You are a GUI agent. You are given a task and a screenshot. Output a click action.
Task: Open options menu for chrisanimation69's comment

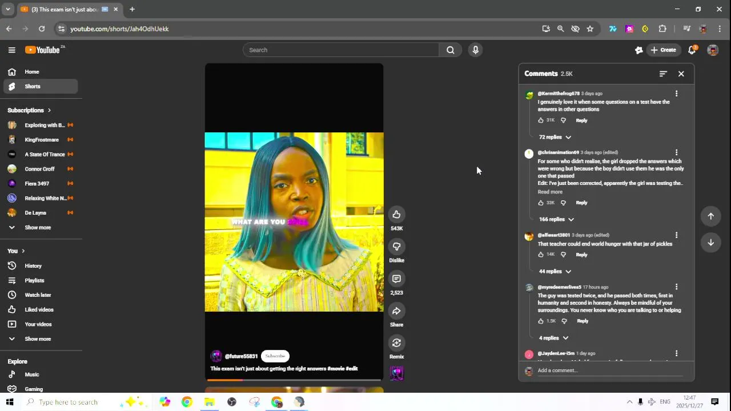coord(676,152)
